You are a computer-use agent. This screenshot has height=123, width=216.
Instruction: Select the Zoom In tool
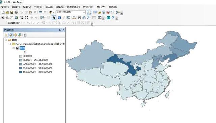coord(3,18)
